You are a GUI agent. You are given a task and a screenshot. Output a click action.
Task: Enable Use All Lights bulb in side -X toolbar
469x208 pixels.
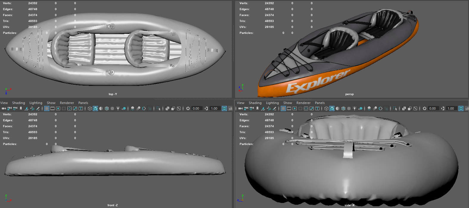click(355, 108)
